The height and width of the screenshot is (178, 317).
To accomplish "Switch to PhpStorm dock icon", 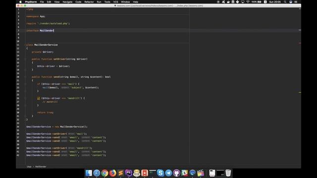I will point(129,173).
